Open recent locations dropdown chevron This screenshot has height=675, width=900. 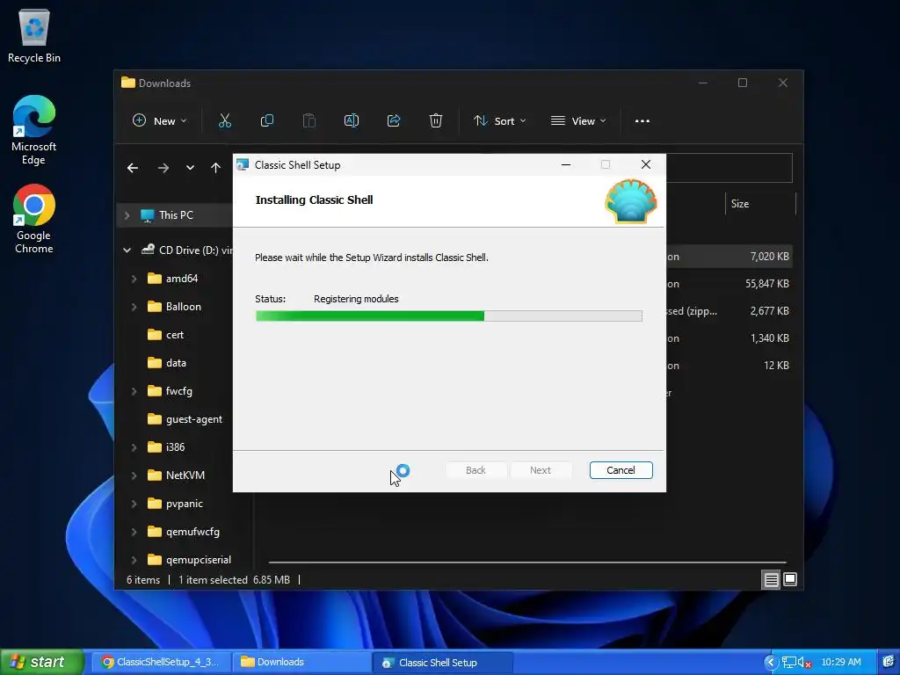[190, 168]
